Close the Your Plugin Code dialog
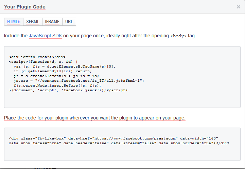 tap(238, 7)
